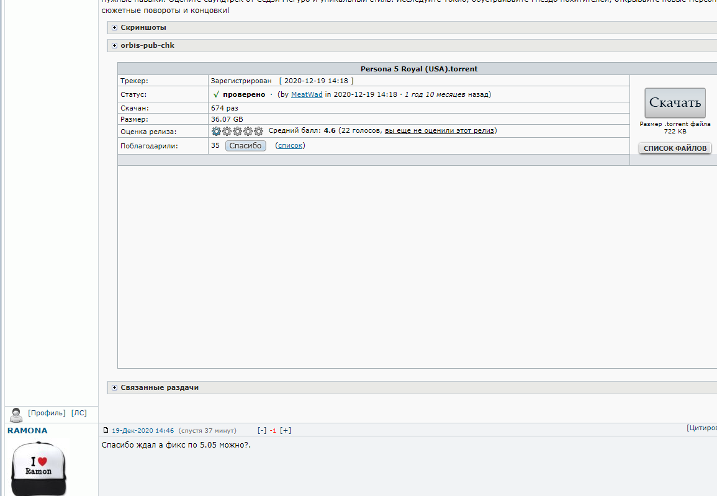Click the проверено status text
This screenshot has width=717, height=496.
click(244, 94)
